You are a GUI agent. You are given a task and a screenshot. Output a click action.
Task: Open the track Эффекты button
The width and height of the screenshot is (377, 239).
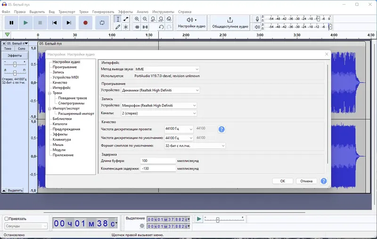[x=15, y=55]
